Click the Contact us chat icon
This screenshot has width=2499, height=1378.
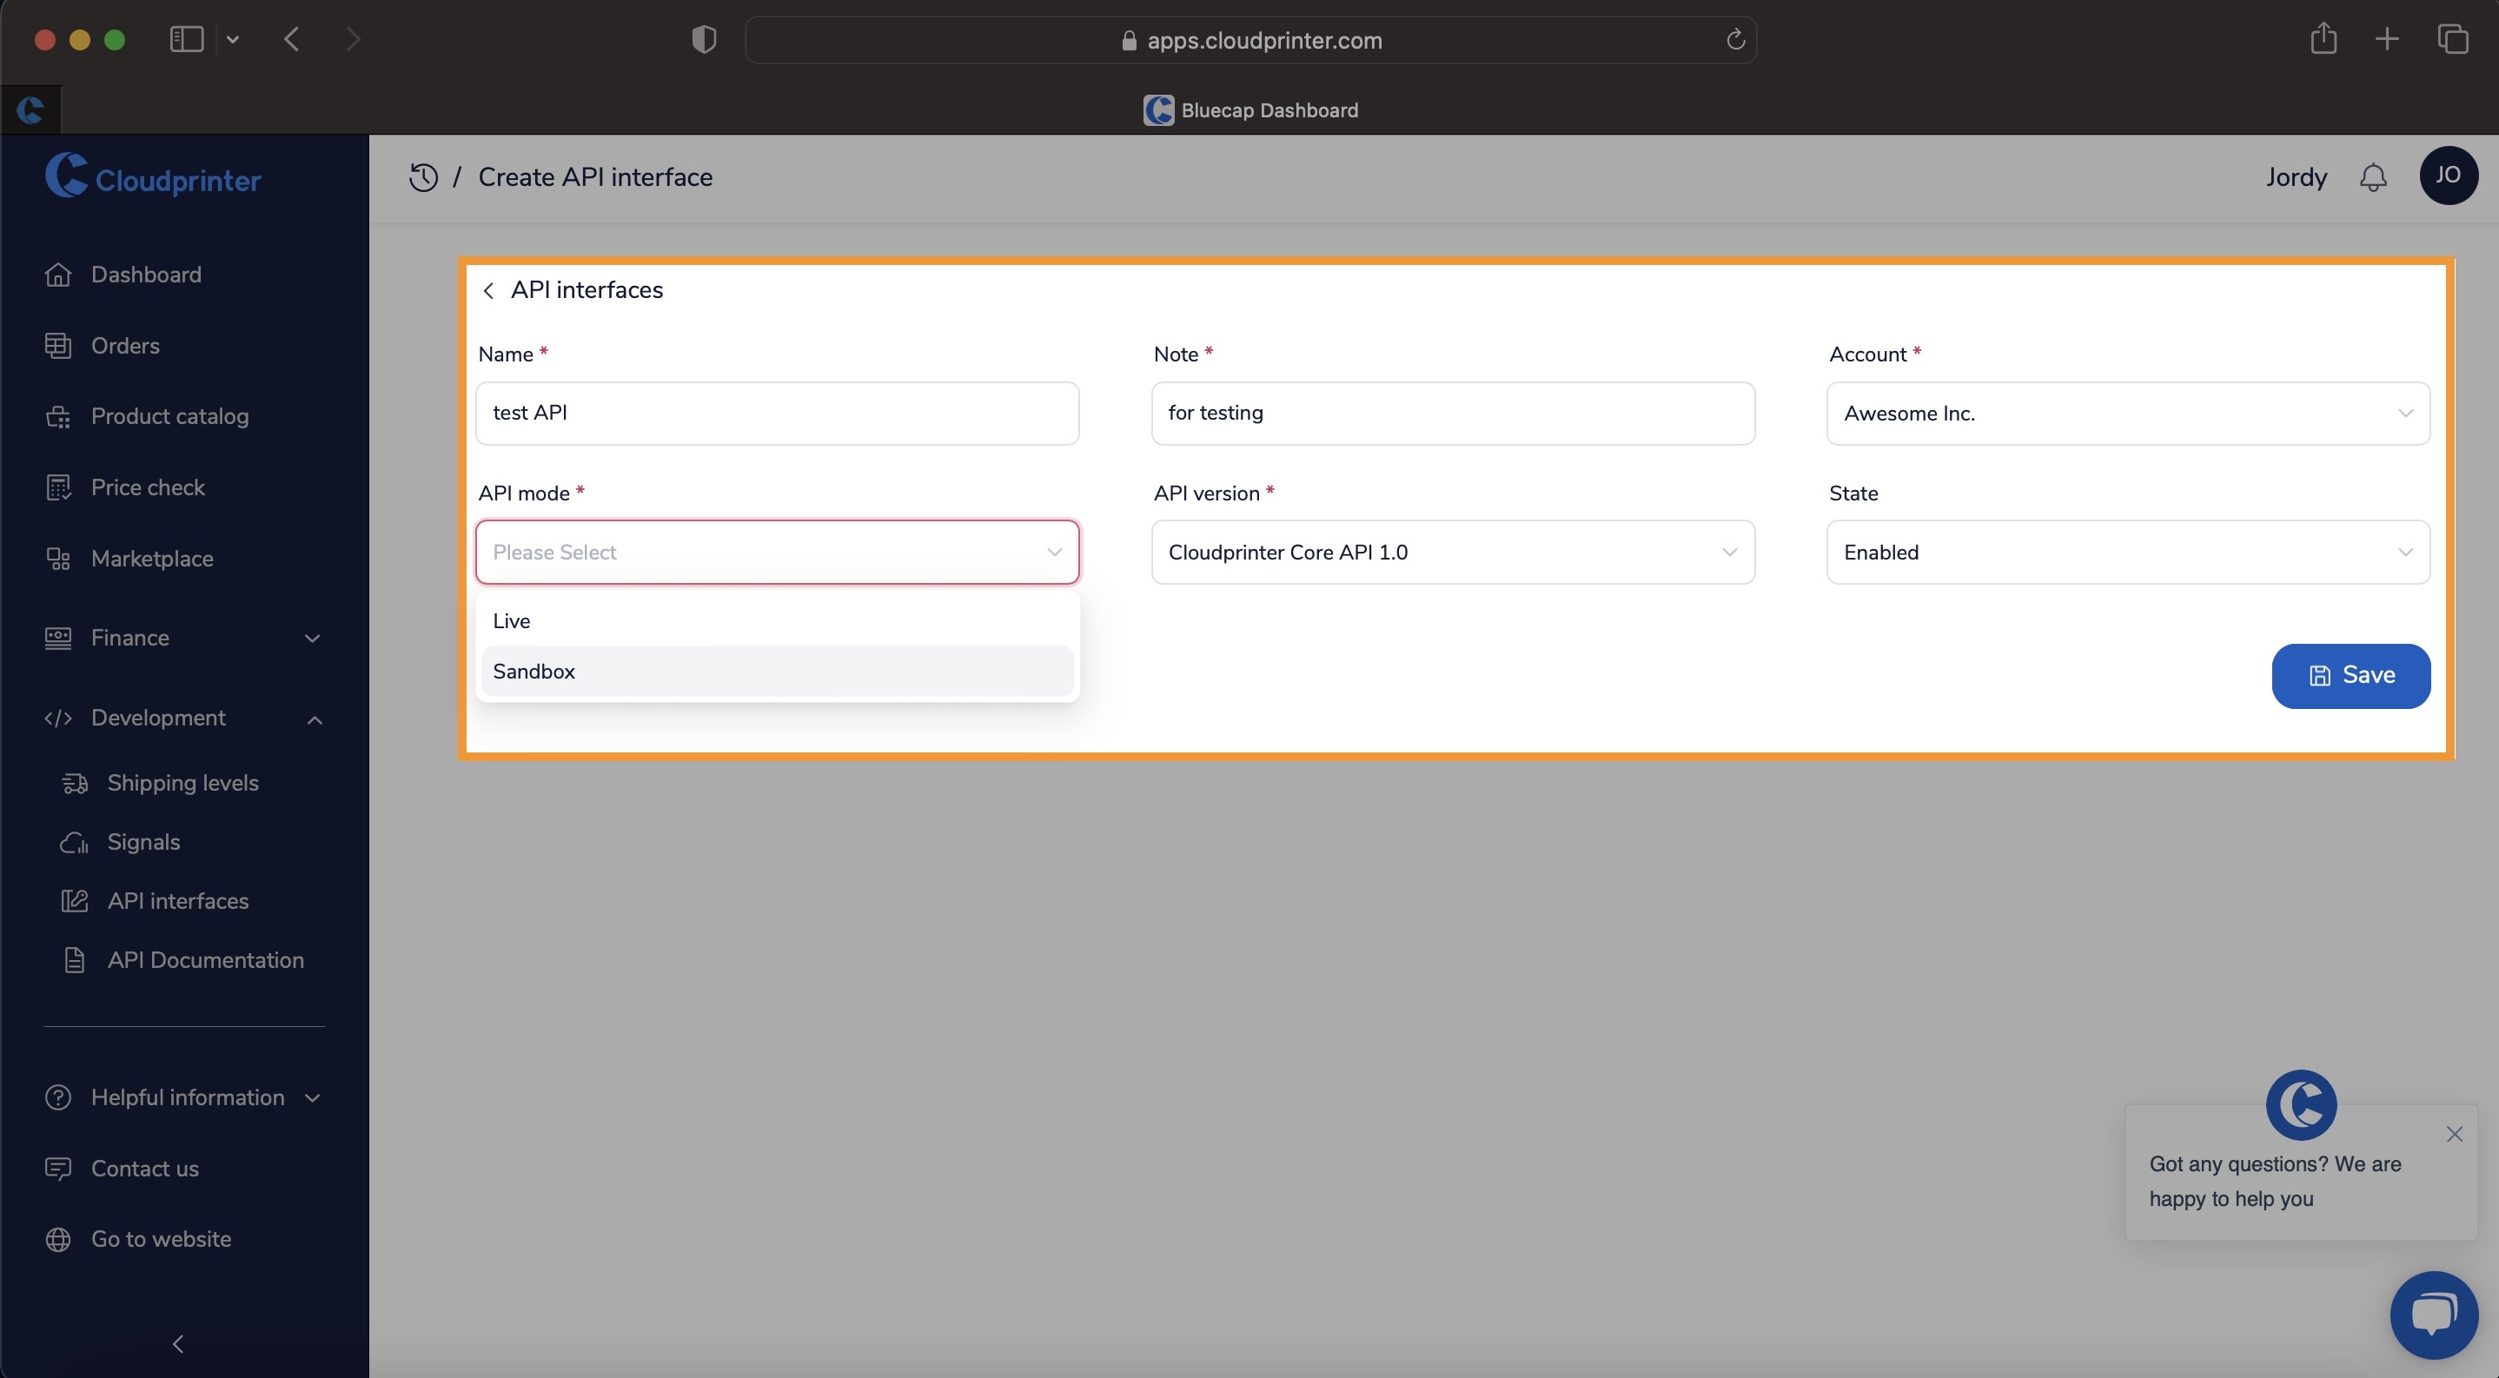coord(58,1169)
